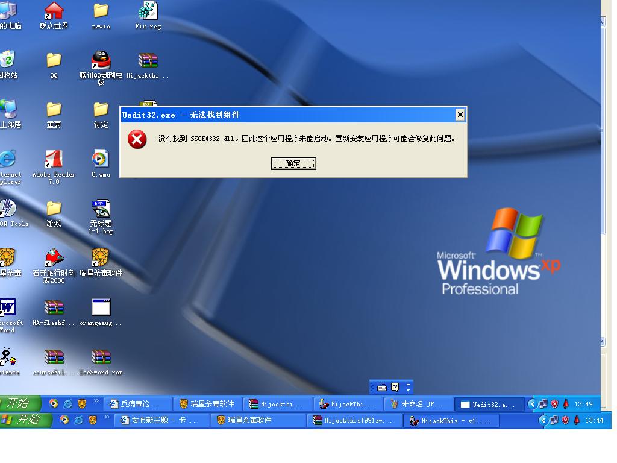Launch Internet Explorer from the 13:44 quick launch
This screenshot has height=463, width=617.
(x=78, y=420)
